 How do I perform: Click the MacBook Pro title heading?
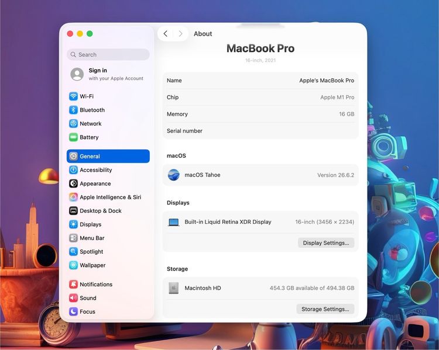click(260, 48)
